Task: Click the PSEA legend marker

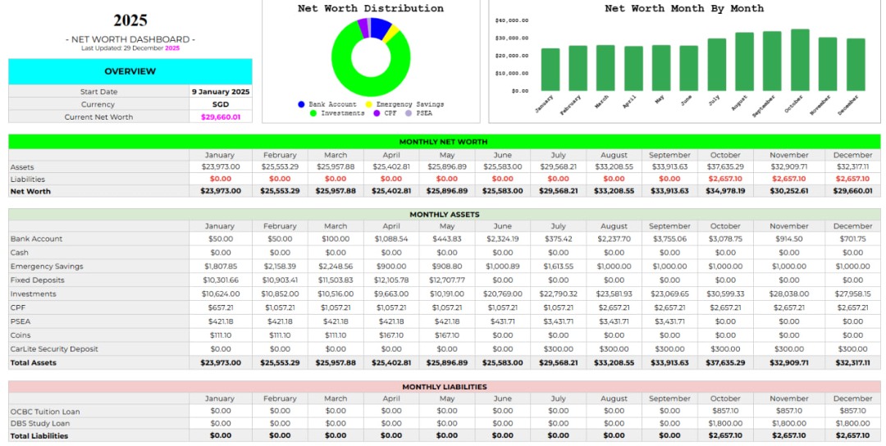Action: pos(408,113)
